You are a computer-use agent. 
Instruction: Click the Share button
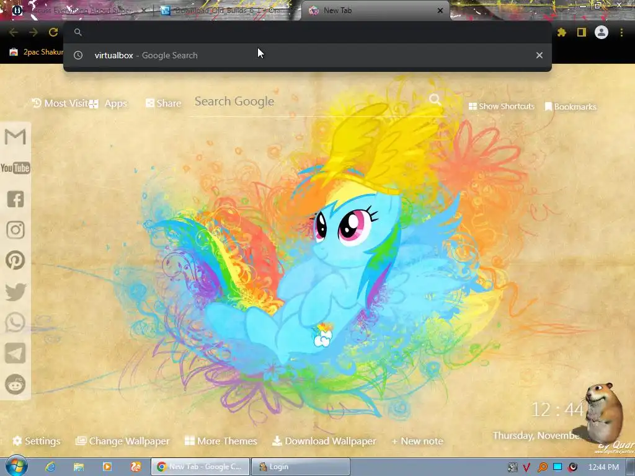(x=164, y=104)
